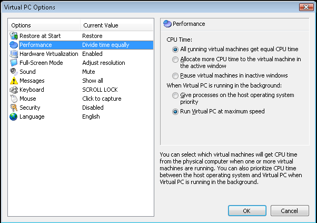Click the Mouse option icon
The height and width of the screenshot is (223, 317).
[14, 99]
